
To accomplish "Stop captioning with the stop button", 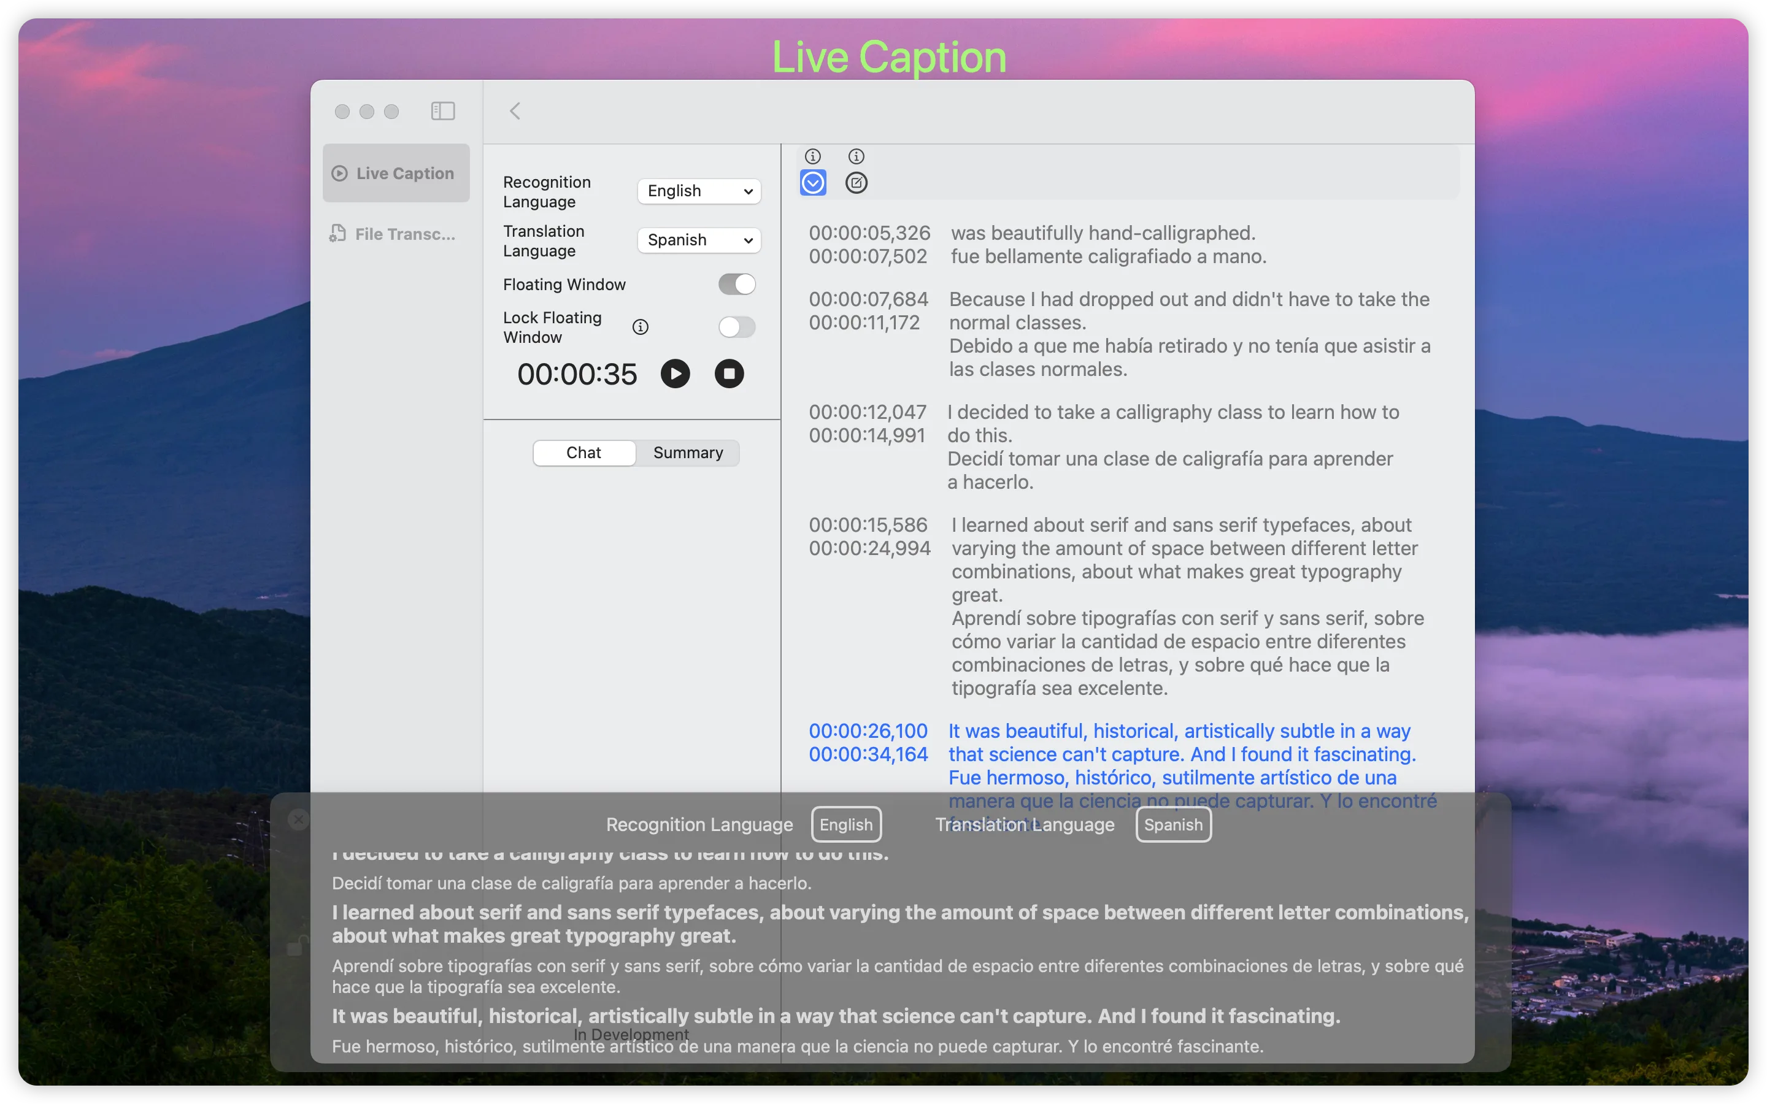I will click(x=729, y=374).
